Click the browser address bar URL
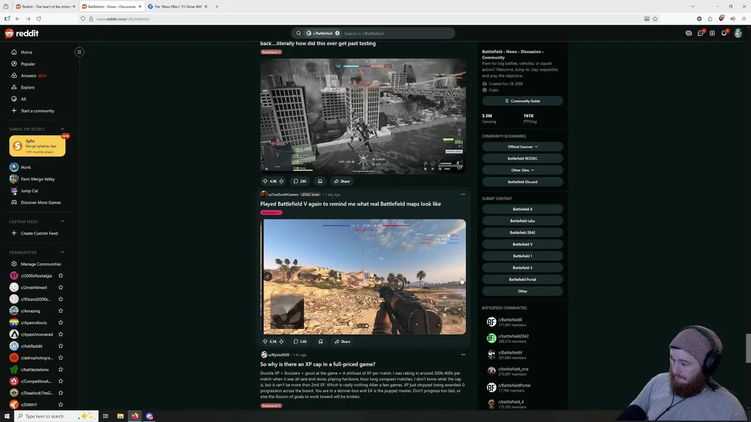Viewport: 751px width, 422px height. coord(123,19)
